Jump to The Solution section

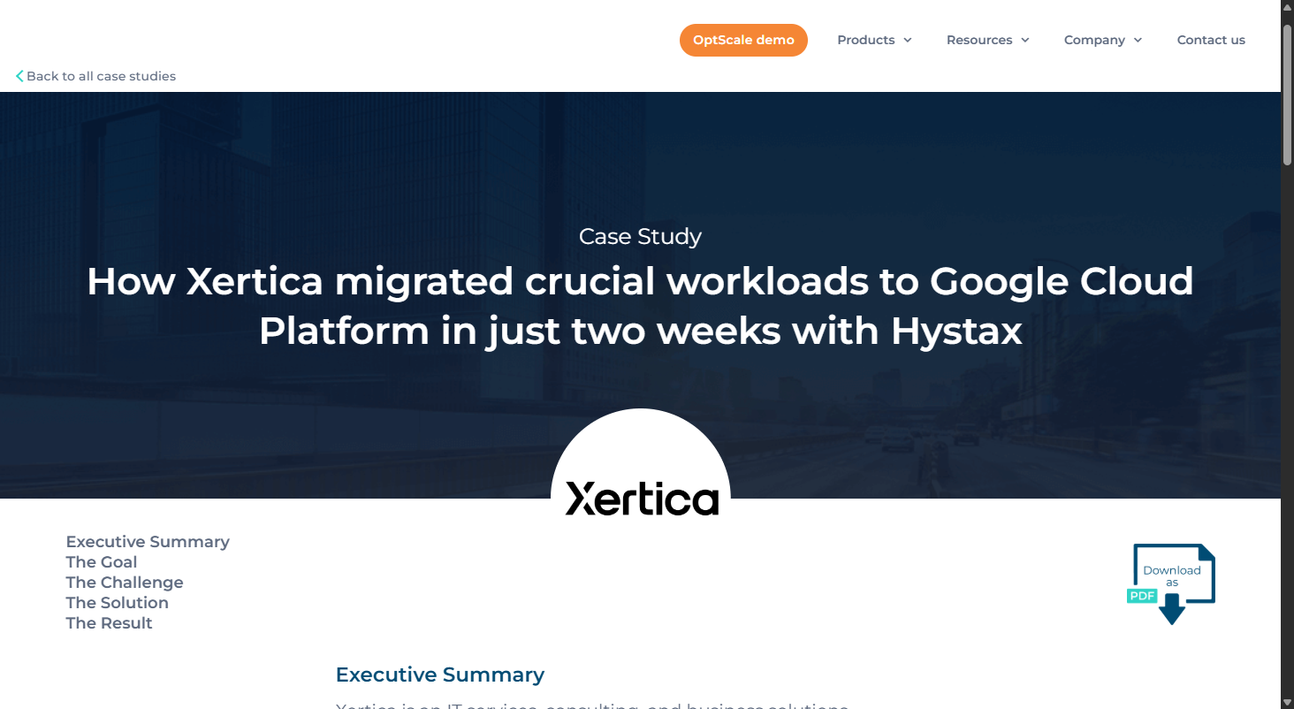coord(117,603)
